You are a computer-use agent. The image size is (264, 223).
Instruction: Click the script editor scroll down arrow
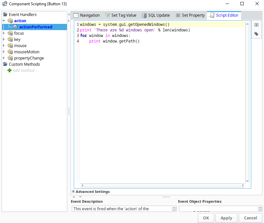(x=247, y=181)
